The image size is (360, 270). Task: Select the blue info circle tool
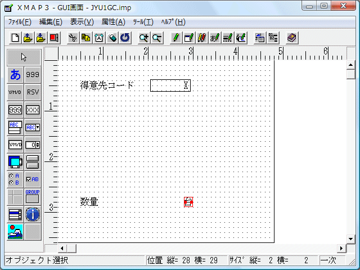33,214
